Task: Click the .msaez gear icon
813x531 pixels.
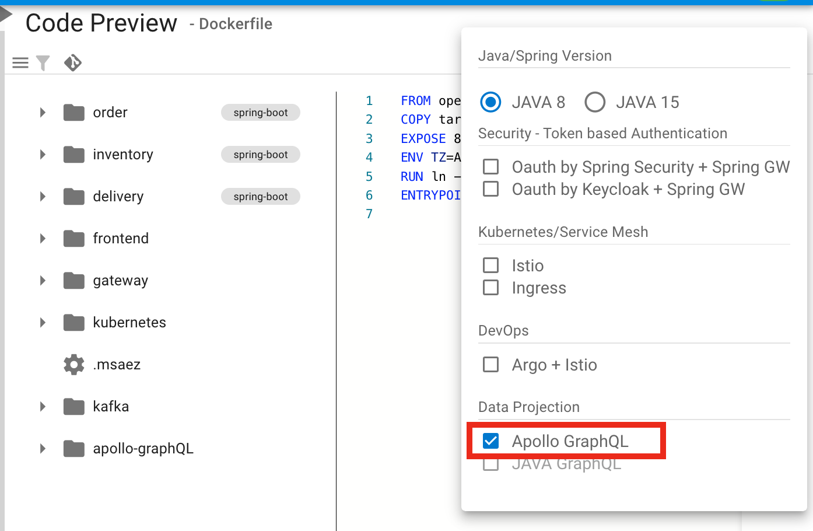Action: tap(74, 364)
